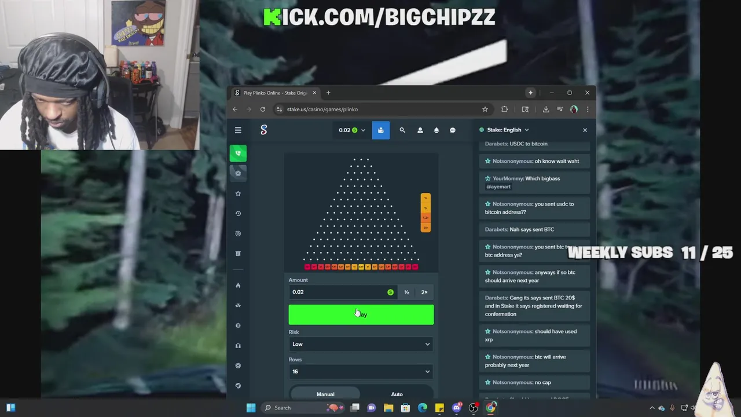Click the Amount input field
Screen dimensions: 741x417
click(x=343, y=292)
